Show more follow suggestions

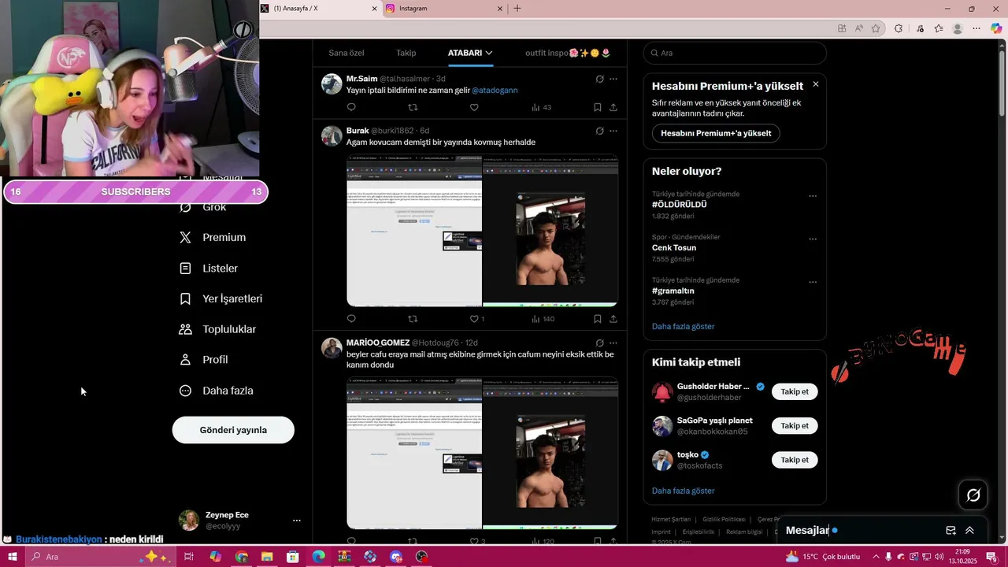[683, 491]
